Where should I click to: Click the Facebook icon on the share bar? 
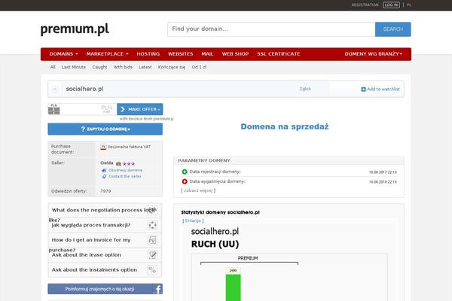tap(158, 289)
